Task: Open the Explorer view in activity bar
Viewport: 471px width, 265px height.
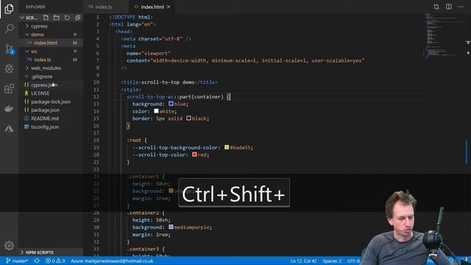Action: 9,9
